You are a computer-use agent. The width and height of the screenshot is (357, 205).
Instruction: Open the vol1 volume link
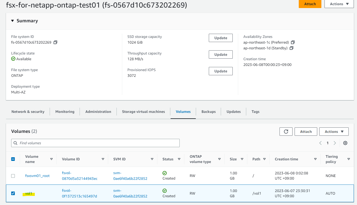tap(29, 193)
